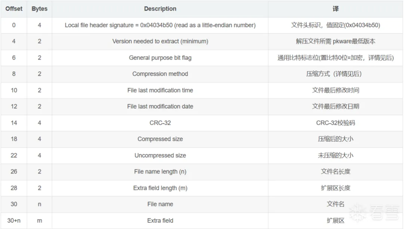Screen dimensions: 404x229
Task: Click the Compression method description cell
Action: pos(160,74)
